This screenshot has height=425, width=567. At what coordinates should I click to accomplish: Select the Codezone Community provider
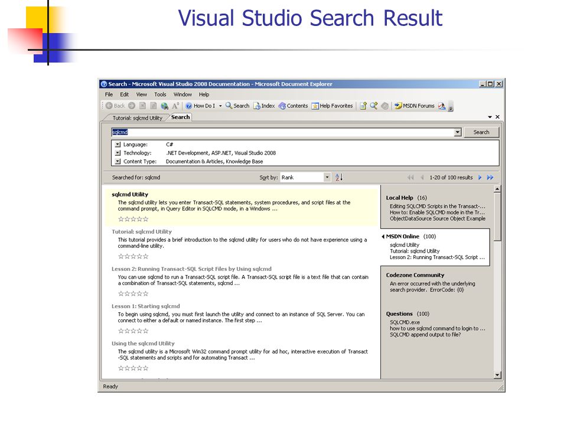[x=415, y=275]
